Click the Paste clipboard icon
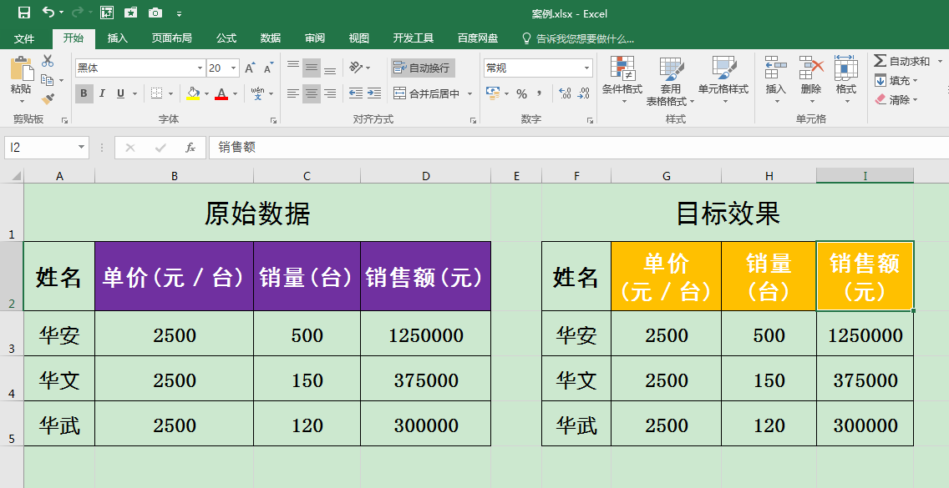Image resolution: width=949 pixels, height=488 pixels. pos(21,68)
